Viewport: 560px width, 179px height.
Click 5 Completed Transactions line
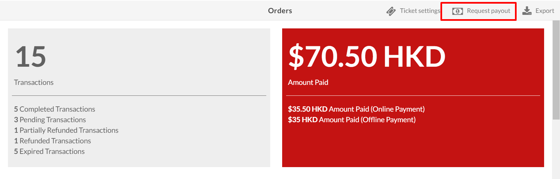coord(55,109)
